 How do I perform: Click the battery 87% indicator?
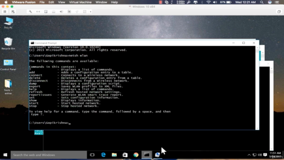(x=226, y=2)
